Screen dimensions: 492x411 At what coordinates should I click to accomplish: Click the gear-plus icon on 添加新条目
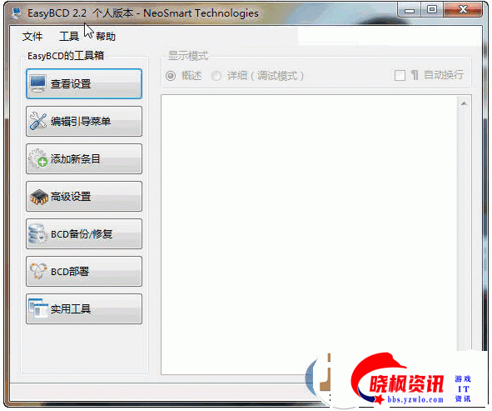(38, 158)
